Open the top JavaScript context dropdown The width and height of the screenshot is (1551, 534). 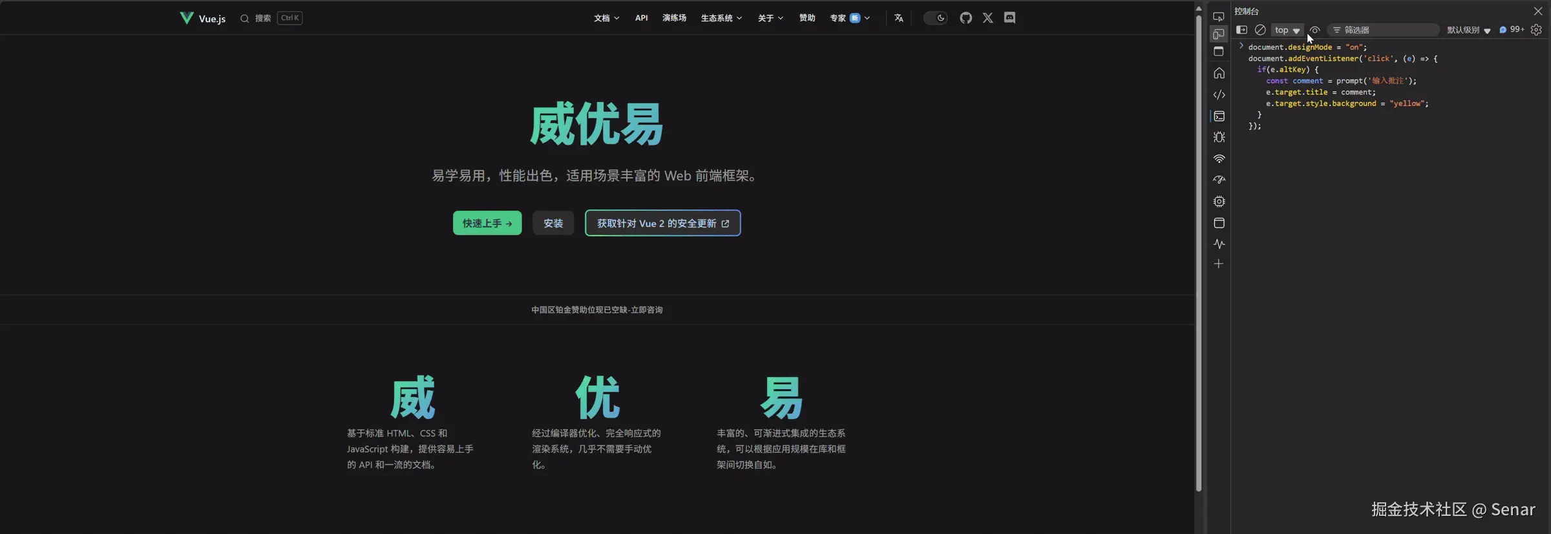click(x=1287, y=30)
